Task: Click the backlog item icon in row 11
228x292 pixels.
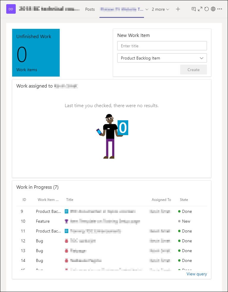Action: (x=66, y=231)
